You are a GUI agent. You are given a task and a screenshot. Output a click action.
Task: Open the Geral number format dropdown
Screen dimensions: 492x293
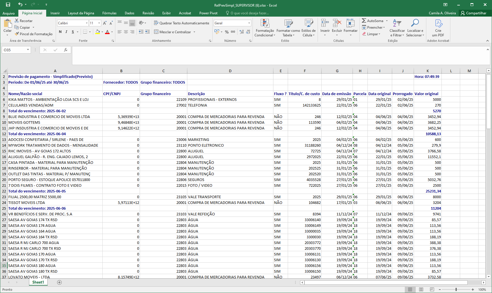tap(249, 23)
